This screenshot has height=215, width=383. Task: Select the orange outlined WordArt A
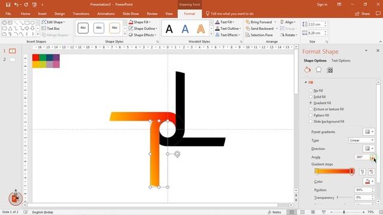(x=201, y=29)
